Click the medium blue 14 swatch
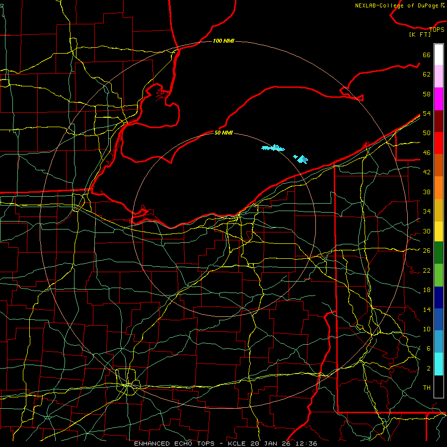Screen dimensions: 447x447 pos(439,319)
